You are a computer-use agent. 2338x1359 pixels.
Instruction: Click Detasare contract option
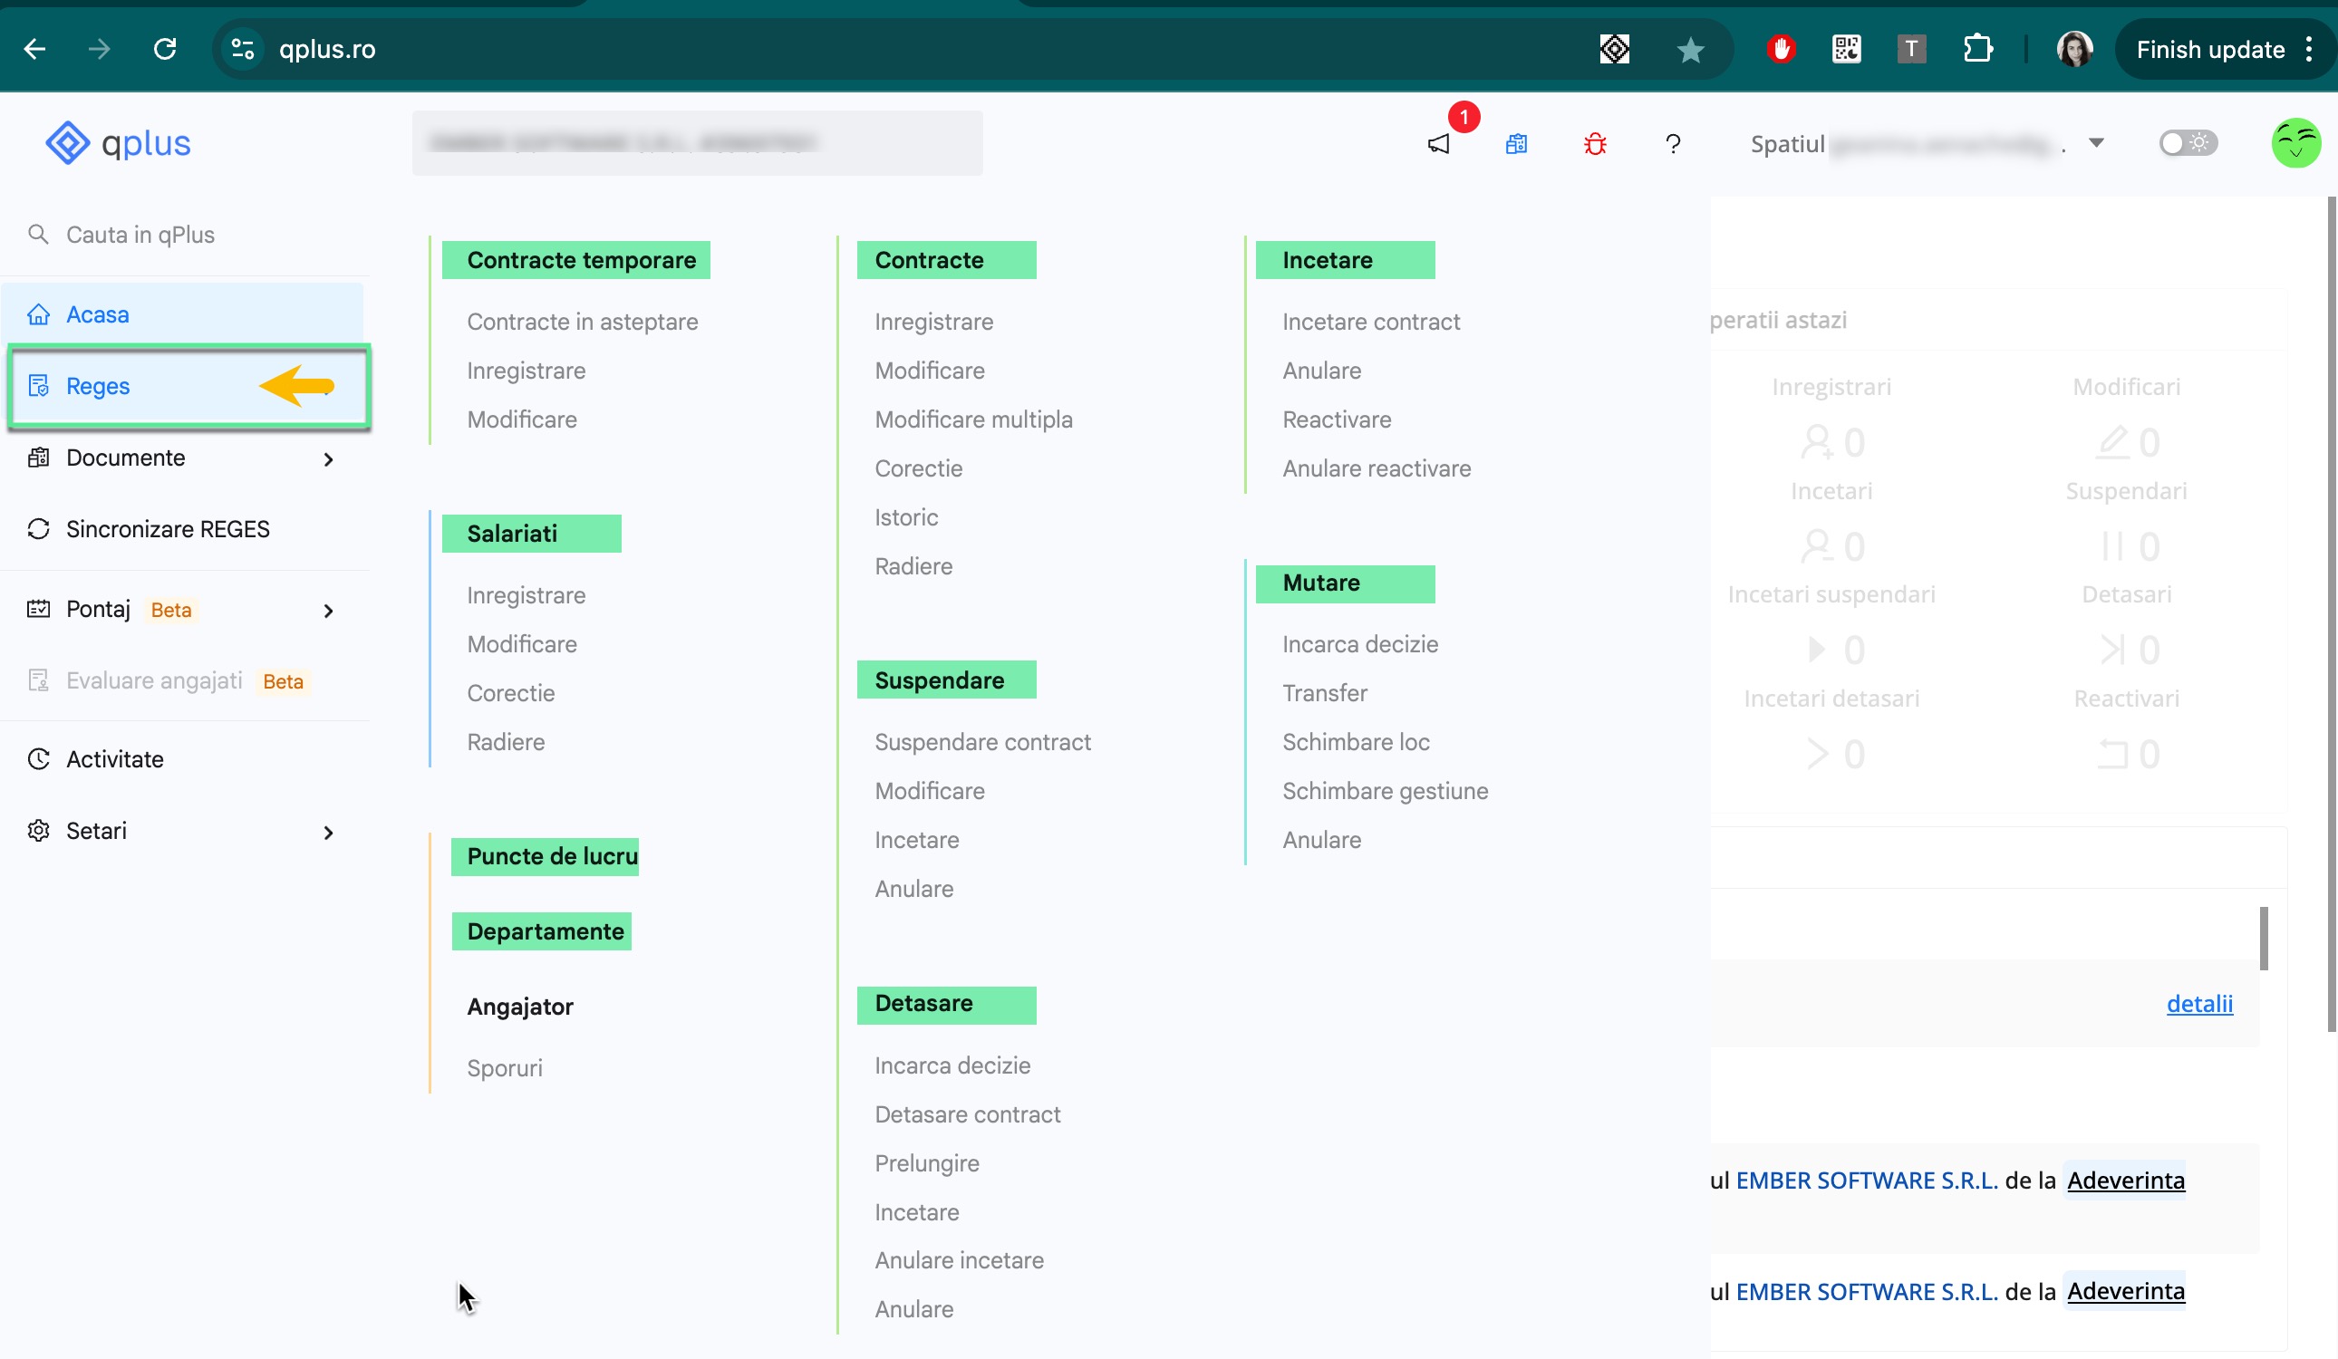[x=968, y=1113]
